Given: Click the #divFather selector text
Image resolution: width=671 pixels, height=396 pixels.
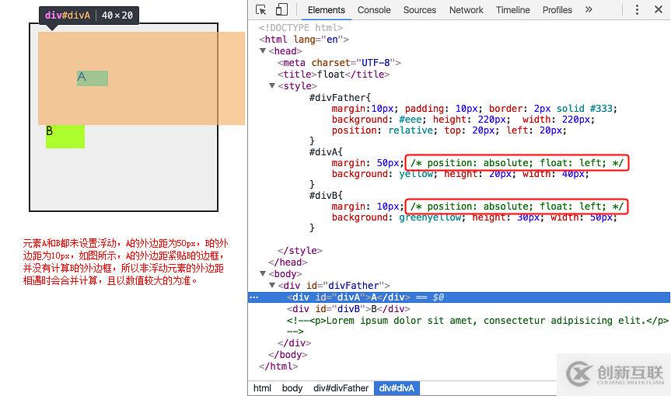Looking at the screenshot, I should point(340,97).
